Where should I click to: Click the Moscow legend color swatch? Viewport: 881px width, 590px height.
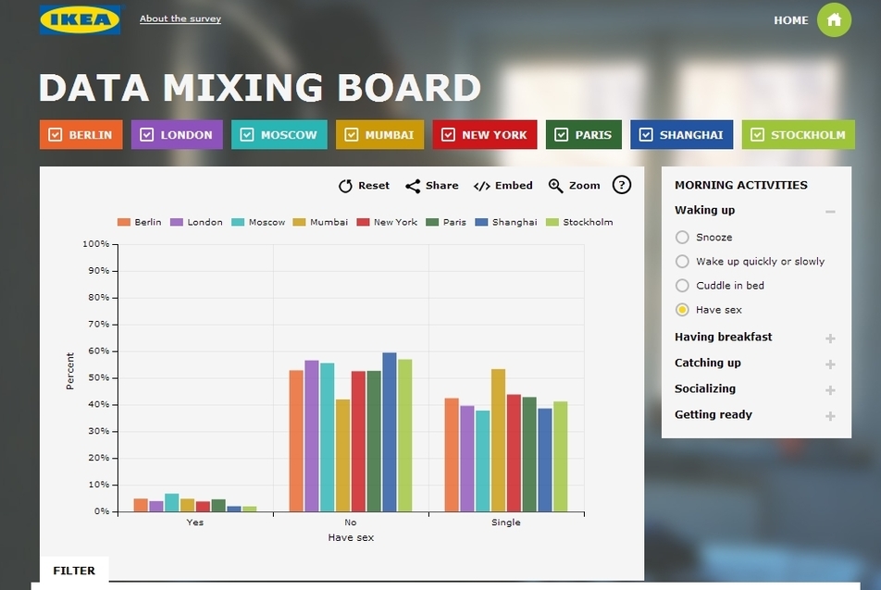pyautogui.click(x=238, y=222)
